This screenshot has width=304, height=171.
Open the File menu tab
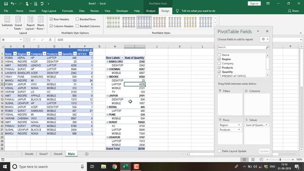6,11
